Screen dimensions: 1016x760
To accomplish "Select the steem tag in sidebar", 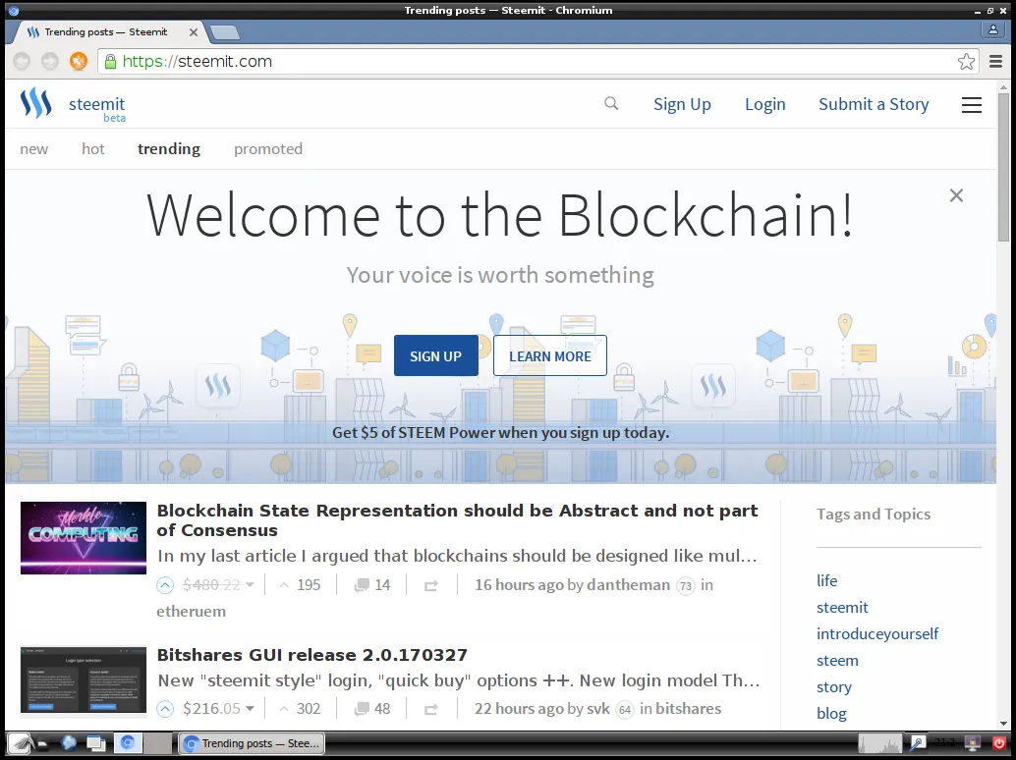I will point(837,660).
